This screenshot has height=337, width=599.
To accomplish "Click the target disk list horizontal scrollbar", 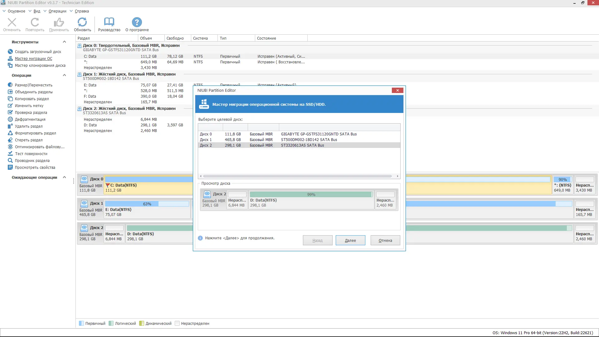I will (297, 176).
